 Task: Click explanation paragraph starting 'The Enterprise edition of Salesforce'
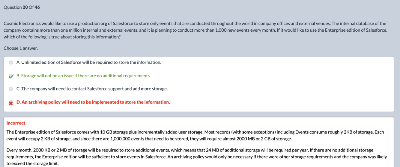195,135
